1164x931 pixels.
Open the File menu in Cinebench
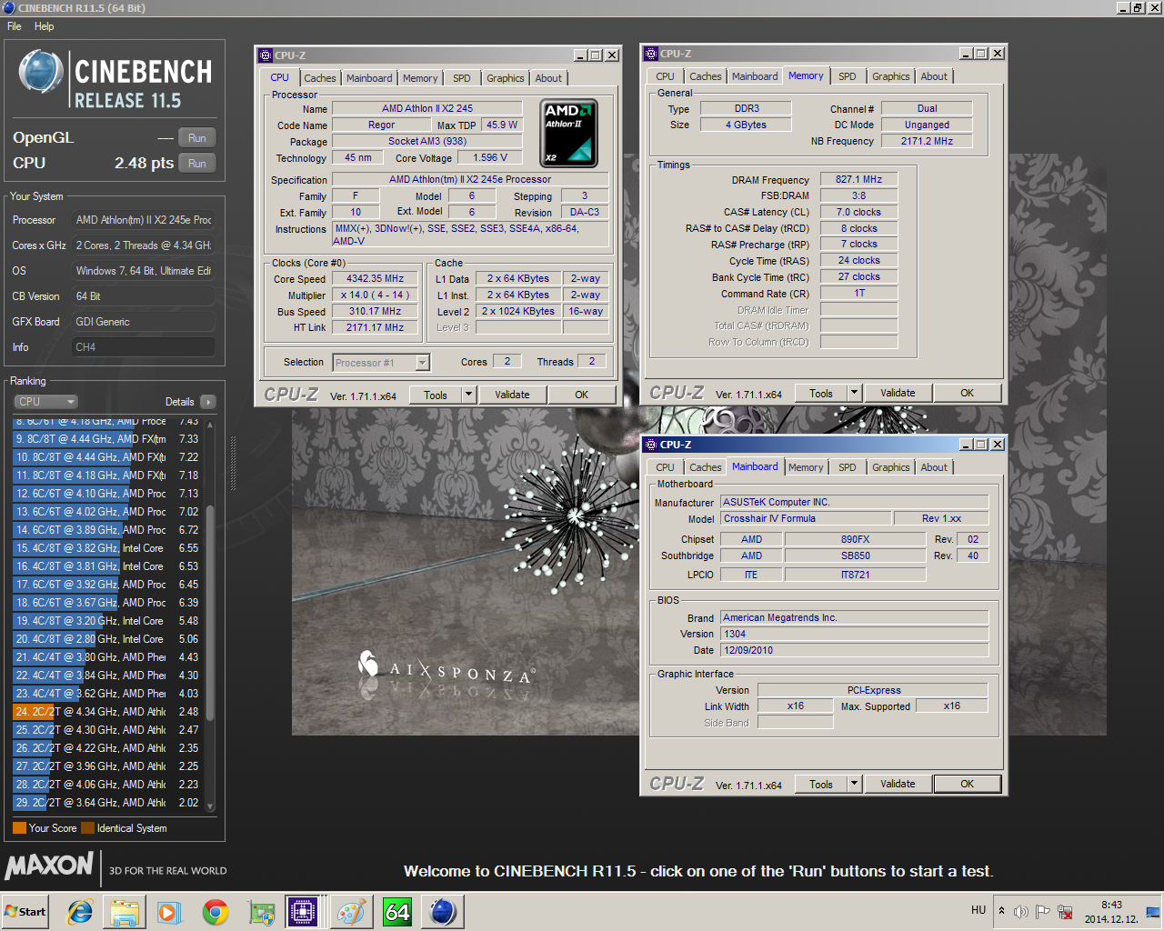(15, 26)
